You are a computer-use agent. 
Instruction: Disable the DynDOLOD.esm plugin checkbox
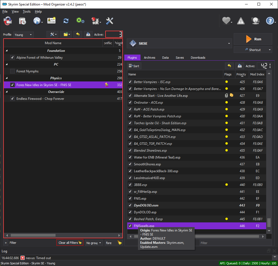[130, 205]
